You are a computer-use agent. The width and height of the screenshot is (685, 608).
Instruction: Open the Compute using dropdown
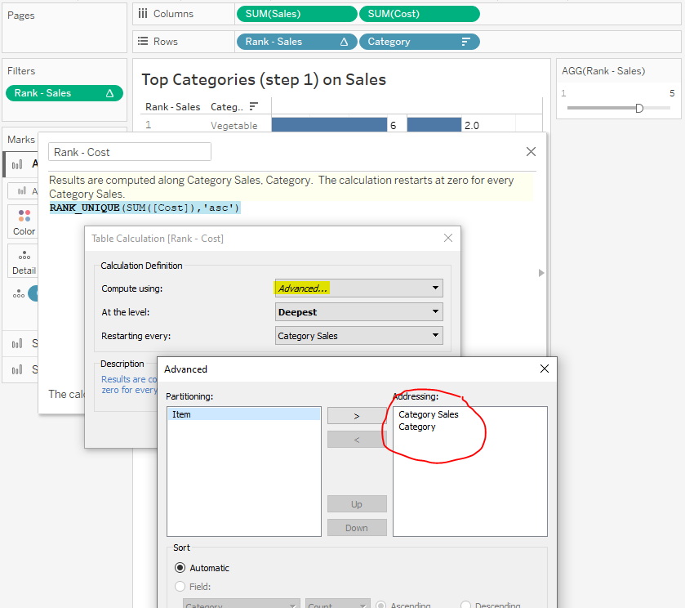tap(359, 288)
